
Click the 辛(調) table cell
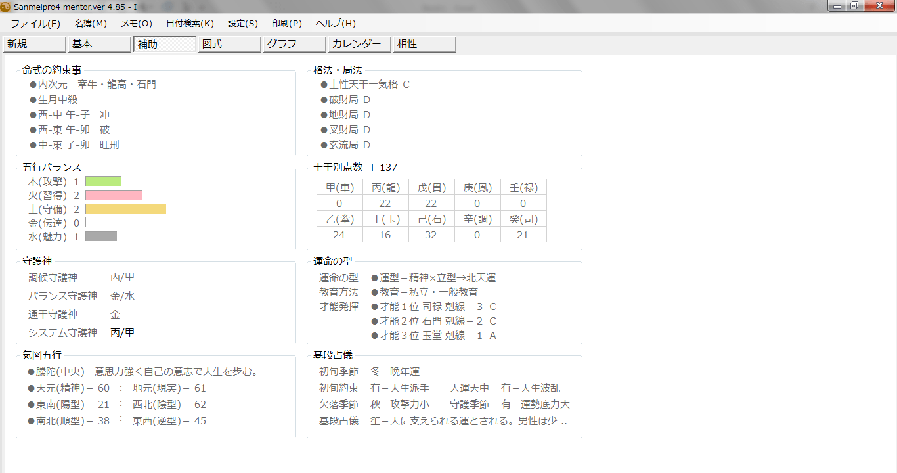coord(477,219)
